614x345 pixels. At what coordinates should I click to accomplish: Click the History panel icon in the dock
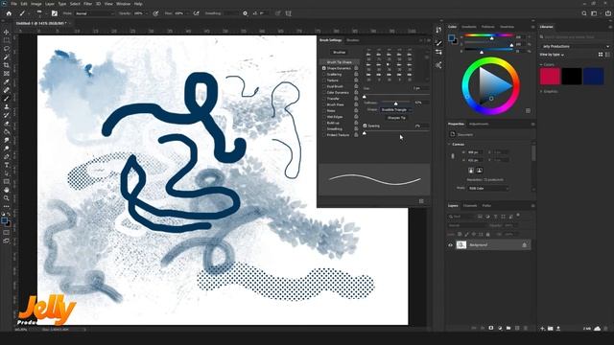[438, 30]
